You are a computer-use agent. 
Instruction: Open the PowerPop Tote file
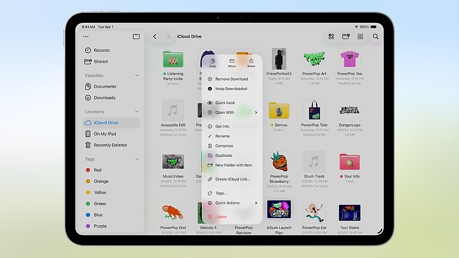[314, 110]
